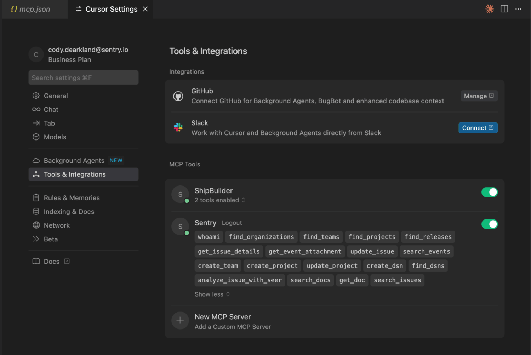Open Indexing & Docs settings

(69, 211)
